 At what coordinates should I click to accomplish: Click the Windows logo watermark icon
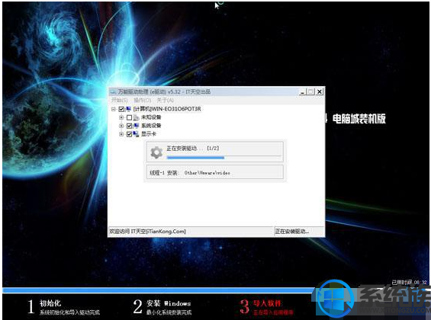pos(334,299)
